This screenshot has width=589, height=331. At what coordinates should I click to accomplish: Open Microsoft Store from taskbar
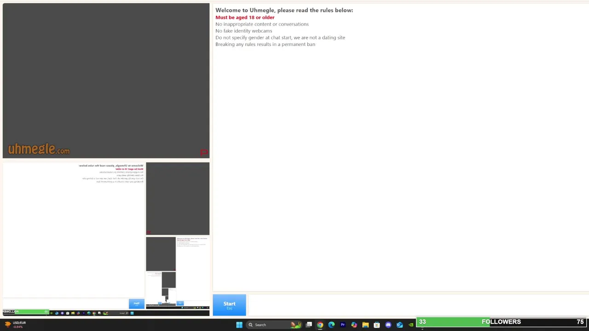[377, 325]
